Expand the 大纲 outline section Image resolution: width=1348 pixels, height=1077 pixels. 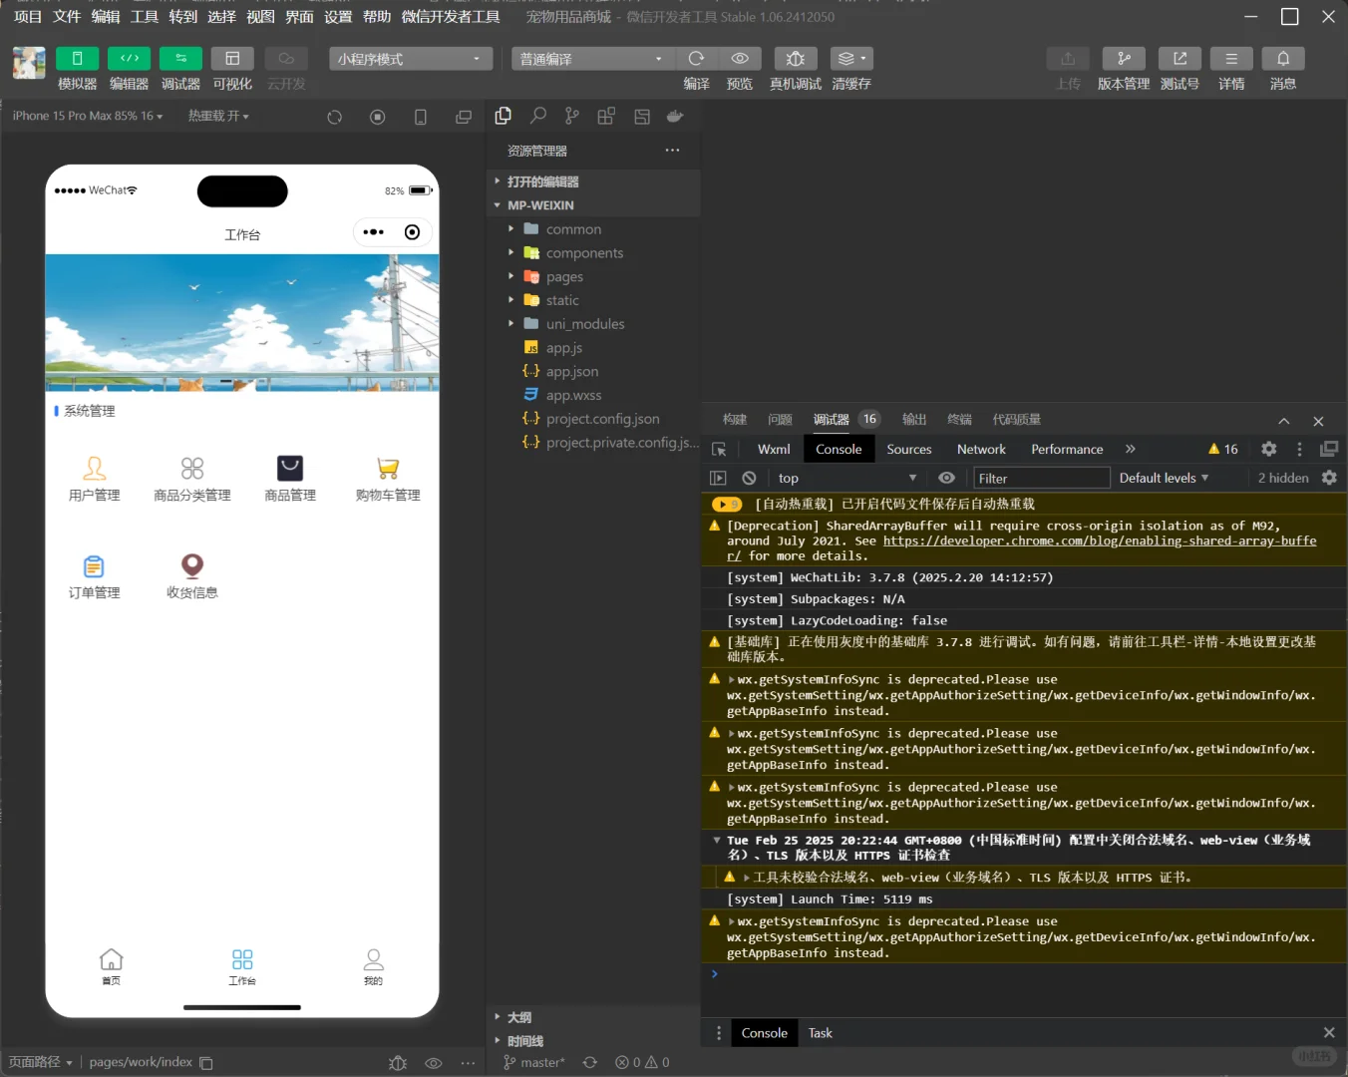[x=593, y=1017]
